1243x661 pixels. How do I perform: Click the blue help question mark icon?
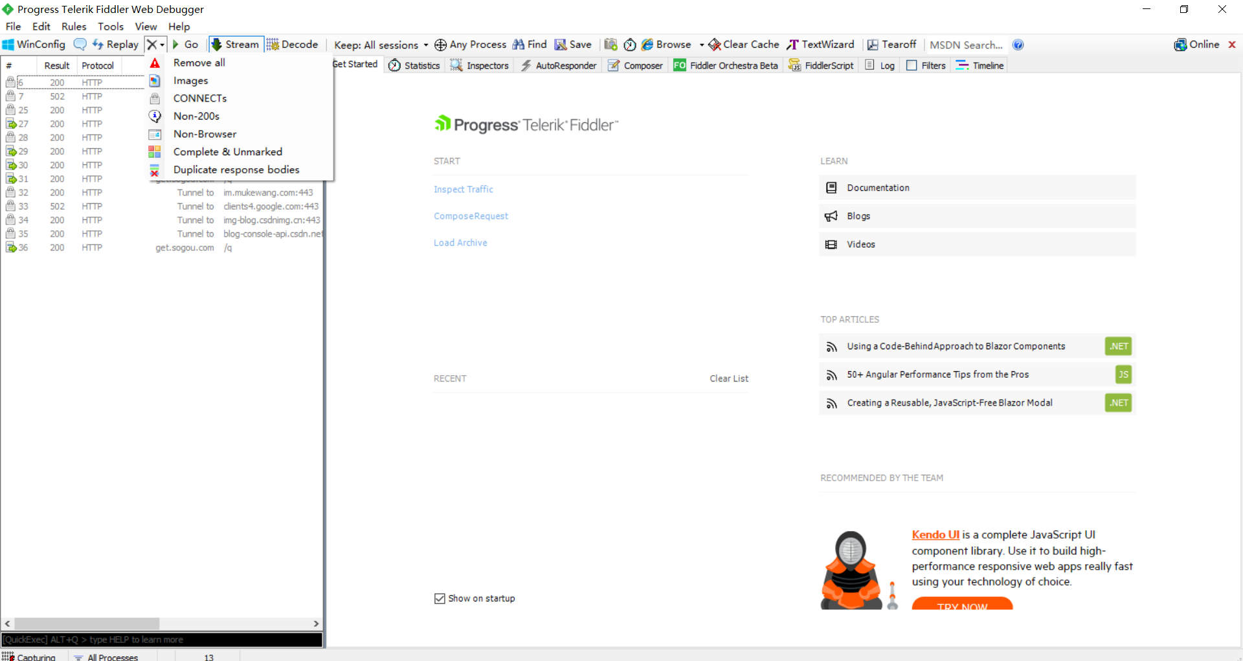(1018, 45)
